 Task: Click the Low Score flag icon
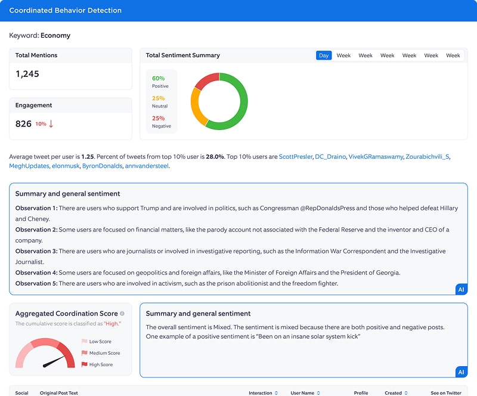click(85, 342)
